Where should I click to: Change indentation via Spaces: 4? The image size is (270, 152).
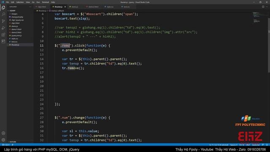click(234, 145)
